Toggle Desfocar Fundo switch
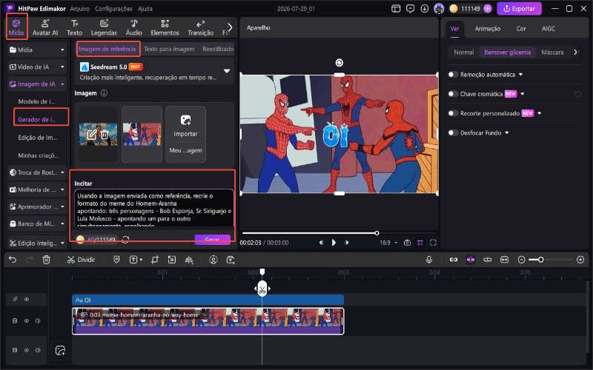Viewport: 593px width, 370px height. pos(453,132)
